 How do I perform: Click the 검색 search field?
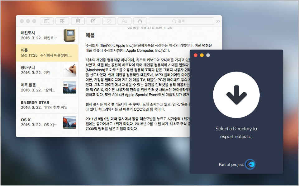click(181, 21)
